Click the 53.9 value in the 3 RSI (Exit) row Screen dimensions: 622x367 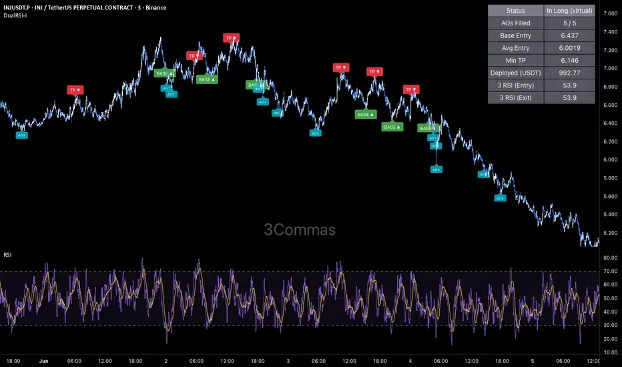click(x=569, y=97)
